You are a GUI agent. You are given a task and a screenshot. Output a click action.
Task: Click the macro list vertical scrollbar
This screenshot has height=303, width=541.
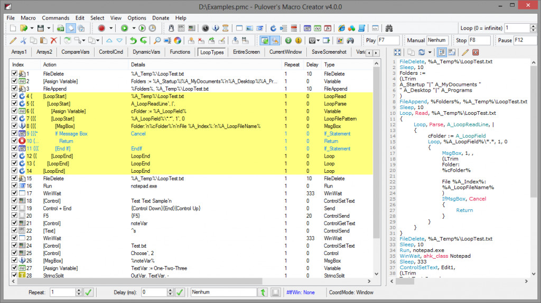376,169
